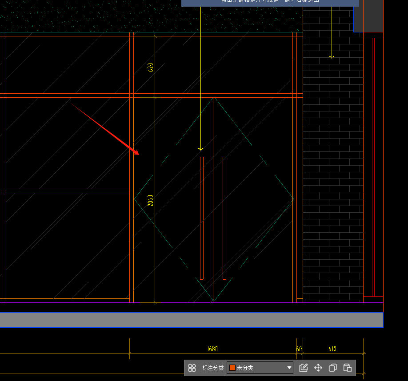Viewport: 408px width, 381px height.
Task: Click the paste annotation clipboard icon
Action: tap(348, 368)
